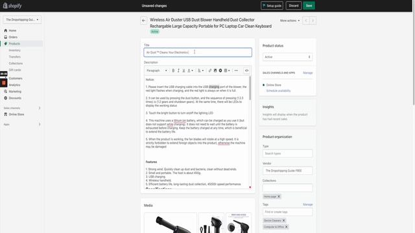Screen dimensions: 415x233
Task: Insert video into description
Action: [x=220, y=71]
